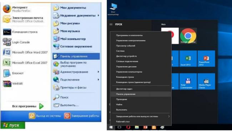Image resolution: width=232 pixels, height=131 pixels.
Task: Open Поиск in XP start menu
Action: [x=61, y=97]
